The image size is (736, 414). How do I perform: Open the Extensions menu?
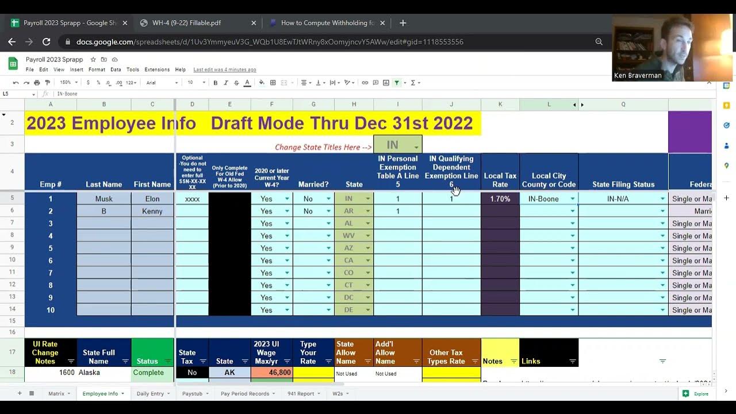157,70
